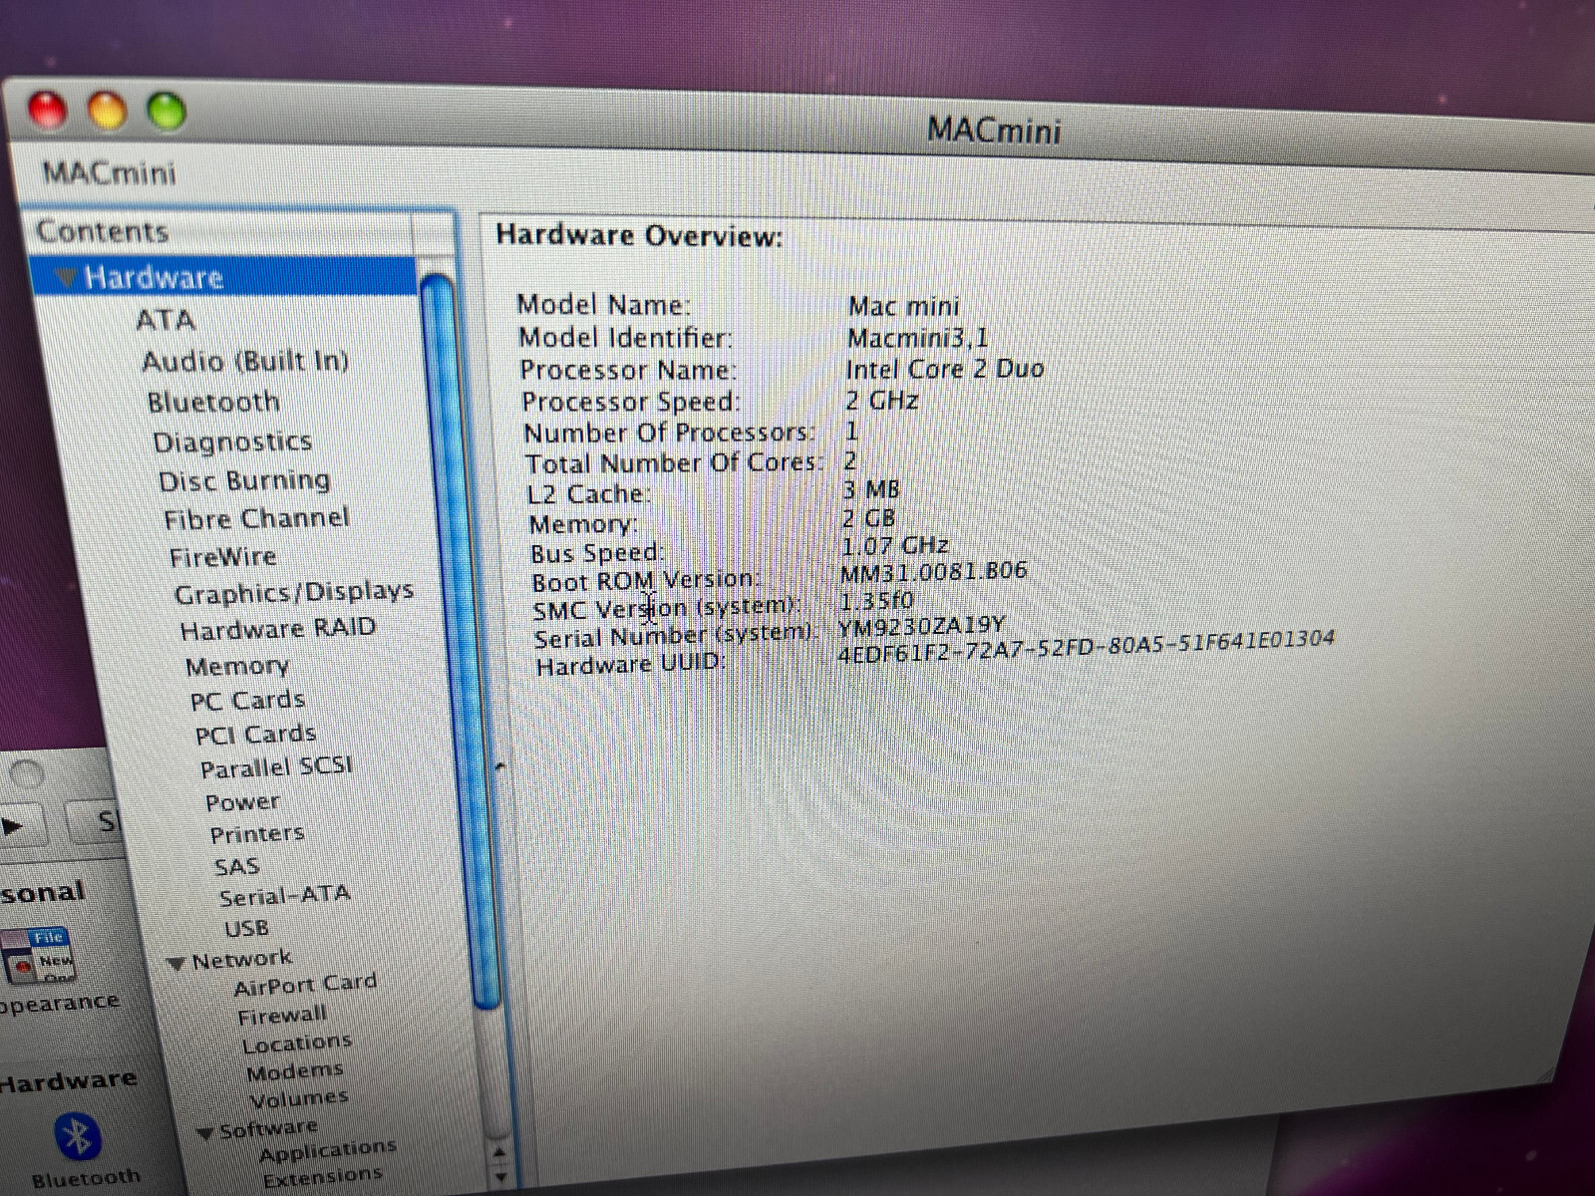Select Locations under Network
The height and width of the screenshot is (1196, 1595).
click(x=297, y=1043)
